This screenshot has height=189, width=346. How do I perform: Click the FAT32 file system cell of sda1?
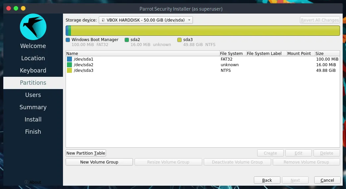point(226,59)
